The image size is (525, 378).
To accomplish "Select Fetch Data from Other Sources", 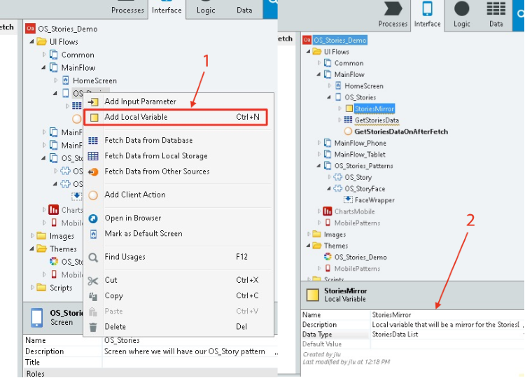I will pyautogui.click(x=156, y=171).
